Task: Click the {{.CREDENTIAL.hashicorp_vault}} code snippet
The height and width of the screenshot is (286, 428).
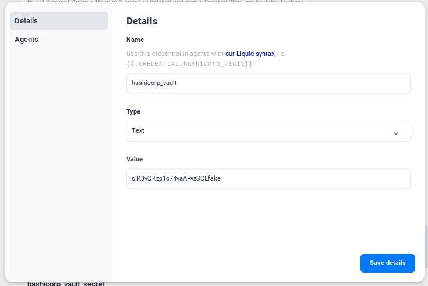Action: coord(189,63)
